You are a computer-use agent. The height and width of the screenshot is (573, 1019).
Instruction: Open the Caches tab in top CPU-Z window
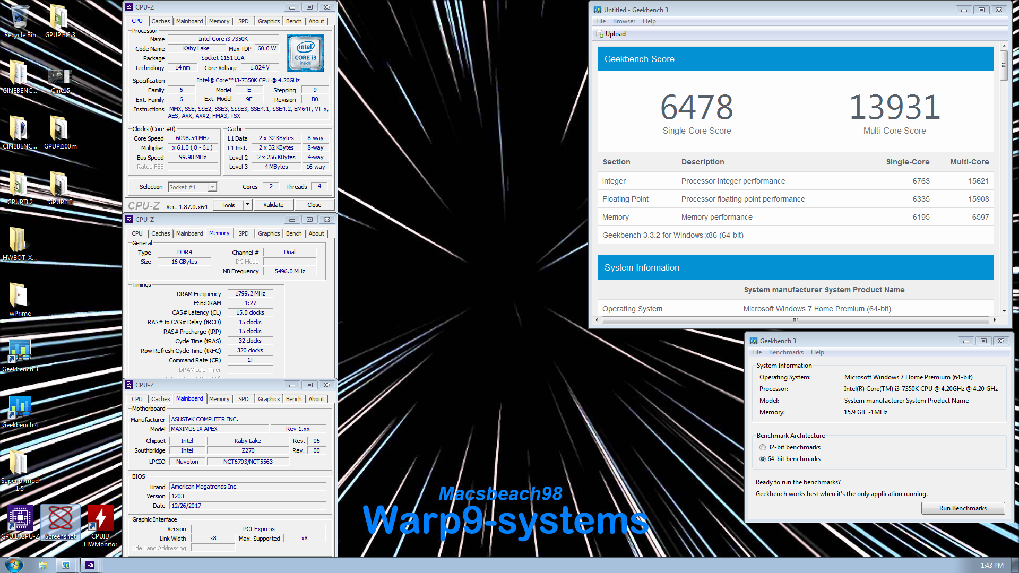(x=160, y=21)
